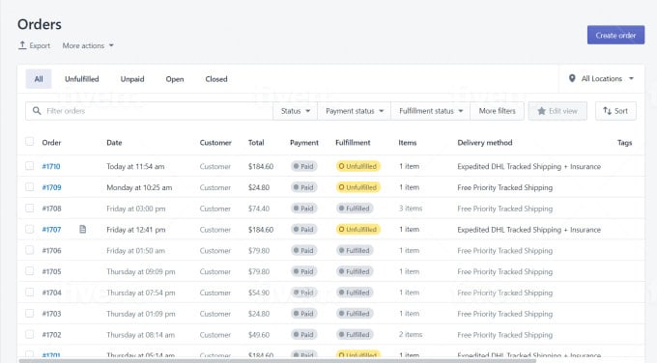Click the Fulfillment column header
The image size is (657, 363).
pos(353,142)
